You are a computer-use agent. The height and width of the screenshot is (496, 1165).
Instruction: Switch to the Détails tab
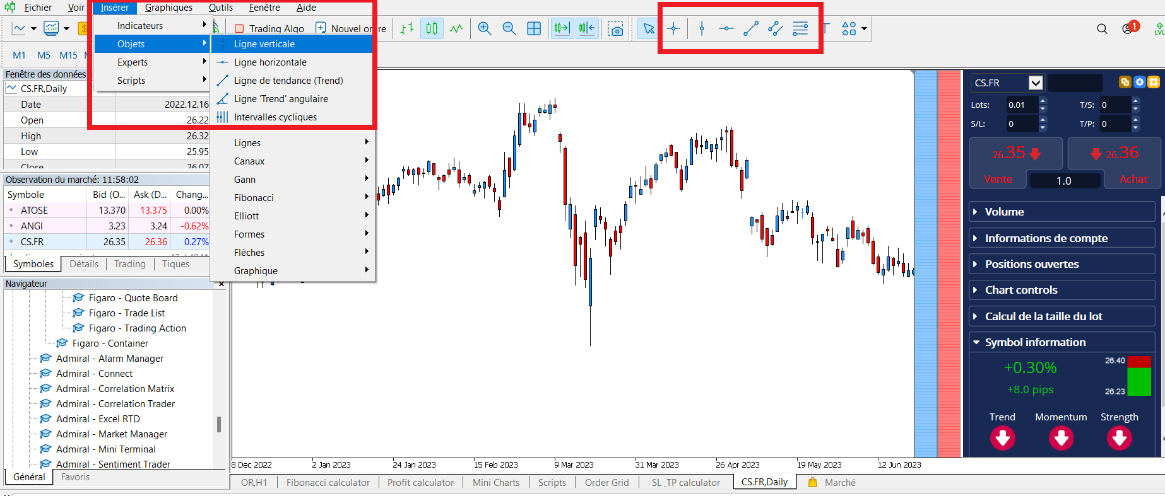pos(84,264)
